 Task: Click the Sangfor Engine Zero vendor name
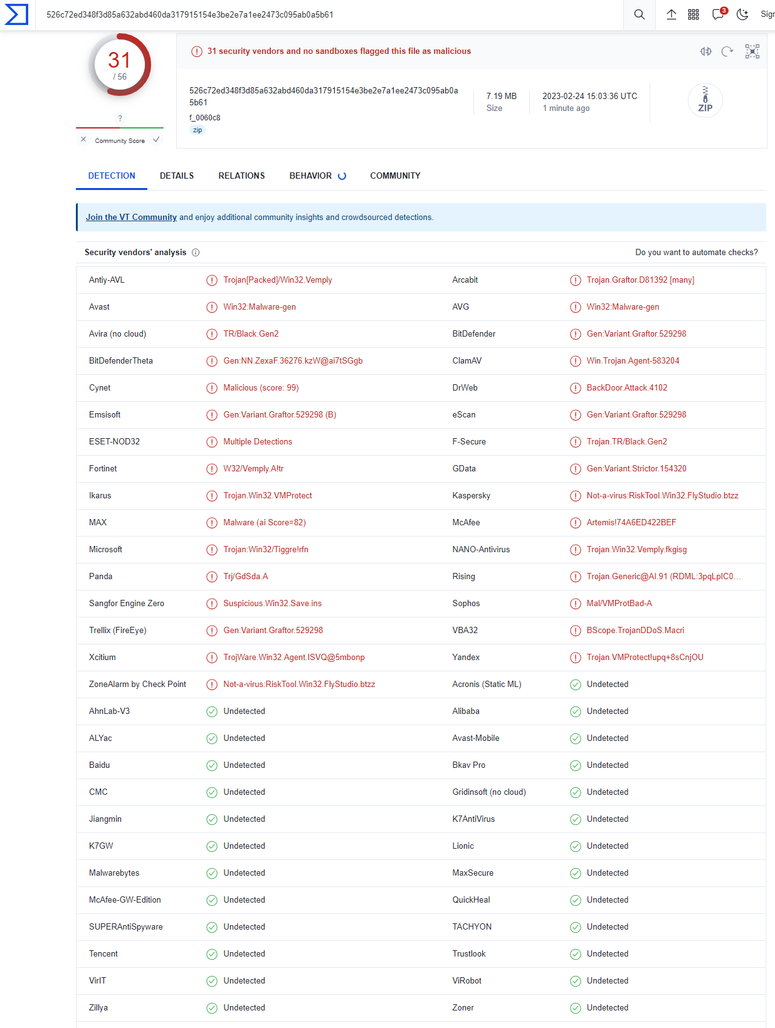pyautogui.click(x=127, y=604)
